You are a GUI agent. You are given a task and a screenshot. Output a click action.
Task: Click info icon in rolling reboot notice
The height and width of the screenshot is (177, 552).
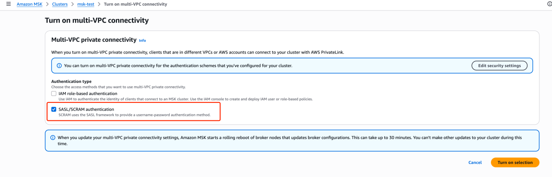tap(53, 137)
